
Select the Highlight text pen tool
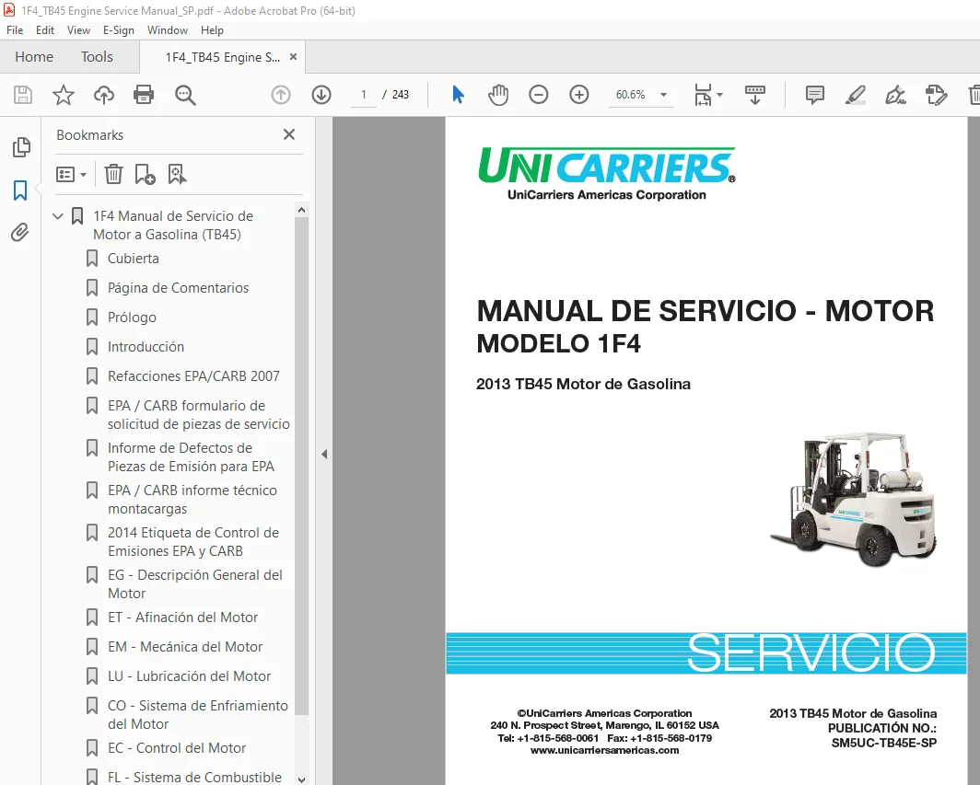(855, 95)
